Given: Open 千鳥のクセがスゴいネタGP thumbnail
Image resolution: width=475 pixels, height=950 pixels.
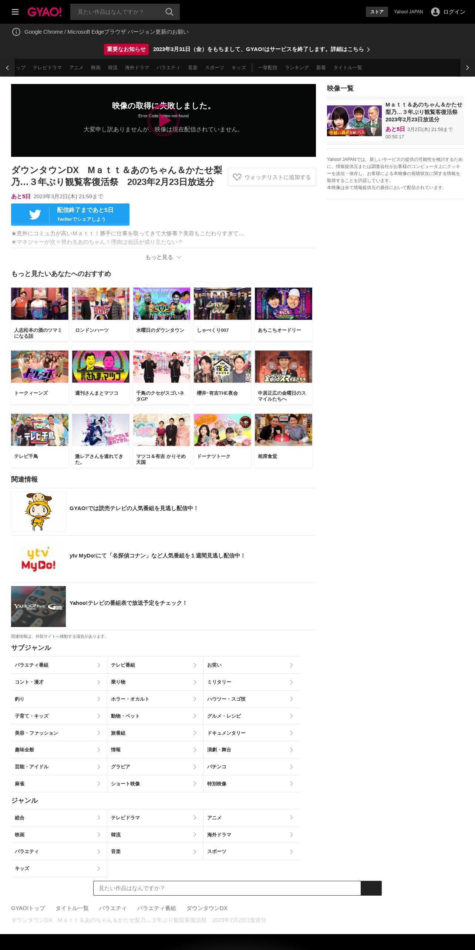Looking at the screenshot, I should (x=162, y=367).
